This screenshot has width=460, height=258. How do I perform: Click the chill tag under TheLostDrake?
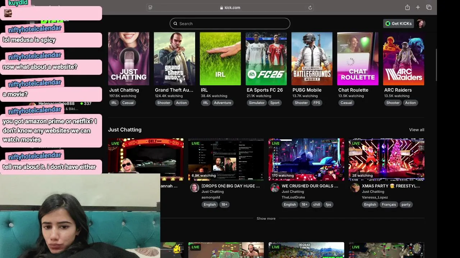coord(317,205)
